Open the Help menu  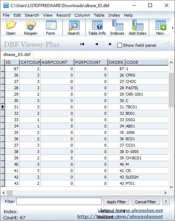click(128, 15)
